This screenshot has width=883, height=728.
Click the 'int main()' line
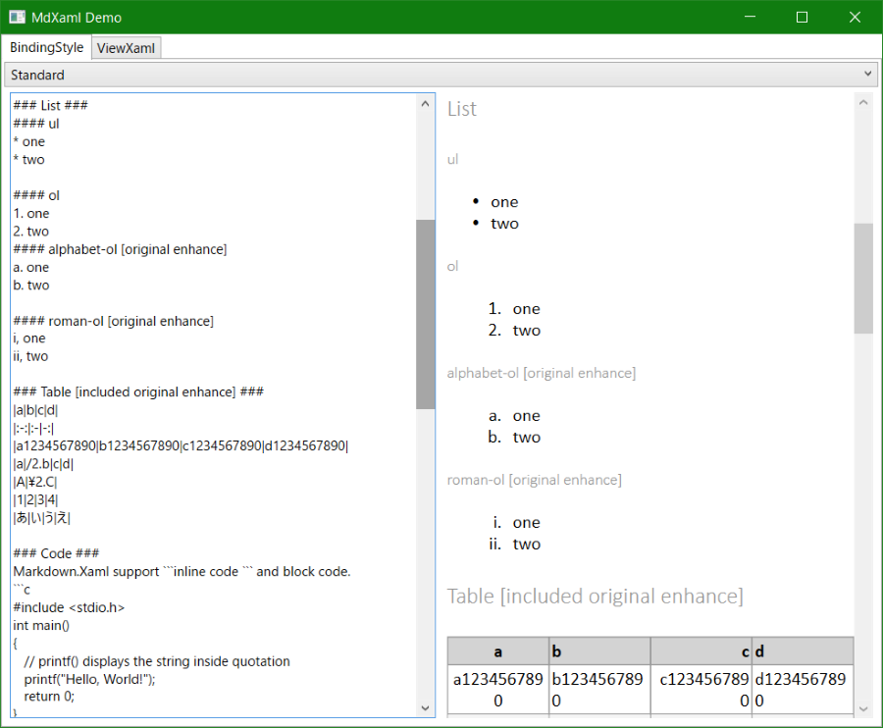point(41,626)
